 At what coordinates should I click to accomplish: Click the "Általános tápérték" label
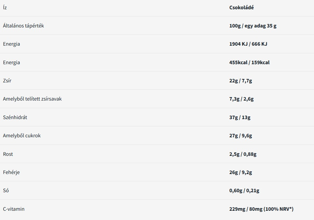pos(23,26)
